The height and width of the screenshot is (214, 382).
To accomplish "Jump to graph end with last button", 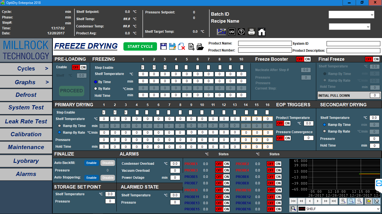I will tap(334, 201).
